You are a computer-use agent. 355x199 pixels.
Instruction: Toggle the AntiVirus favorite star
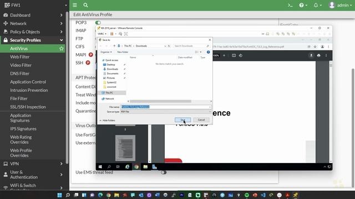point(62,49)
